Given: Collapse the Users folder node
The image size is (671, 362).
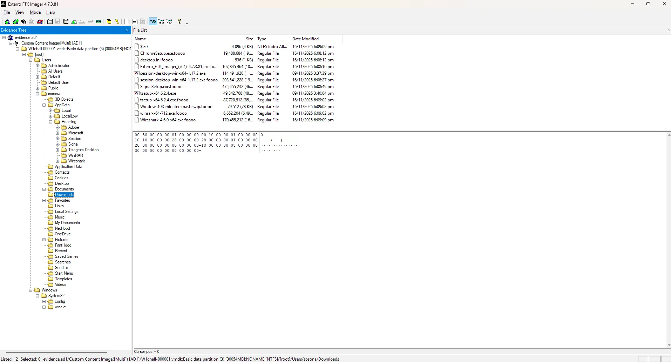Looking at the screenshot, I should tap(31, 60).
